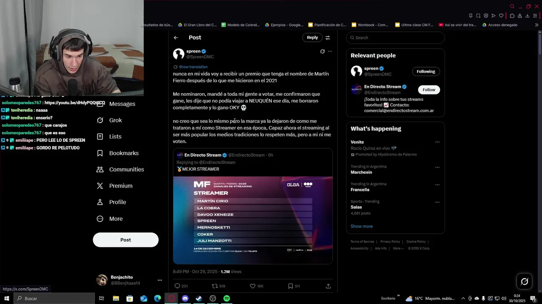Click the Reply button in header
The height and width of the screenshot is (304, 542).
pyautogui.click(x=312, y=38)
